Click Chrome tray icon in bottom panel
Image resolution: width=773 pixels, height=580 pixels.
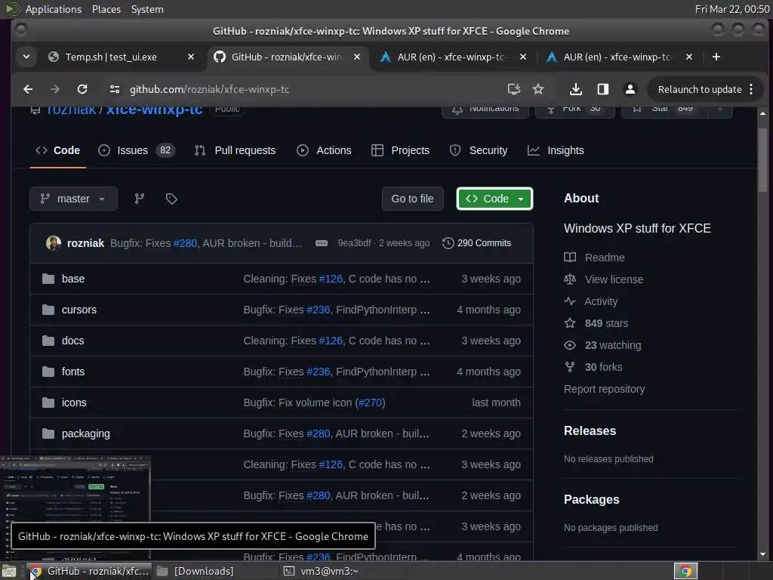(685, 571)
